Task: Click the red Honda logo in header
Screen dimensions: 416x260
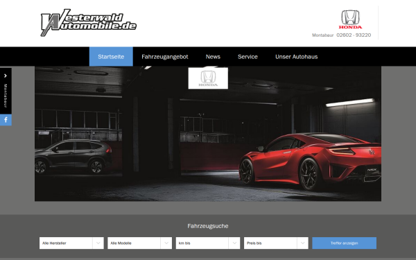Action: pos(350,19)
